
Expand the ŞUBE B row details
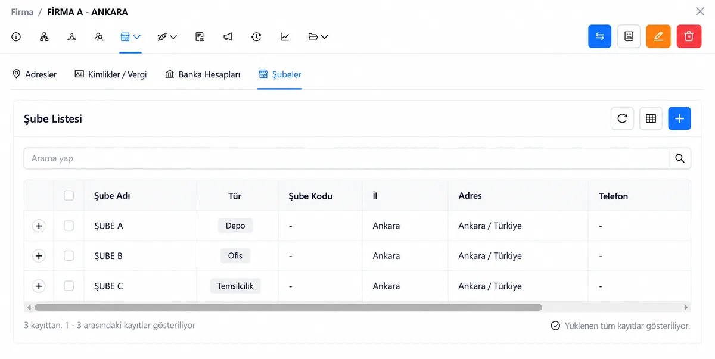(x=39, y=255)
